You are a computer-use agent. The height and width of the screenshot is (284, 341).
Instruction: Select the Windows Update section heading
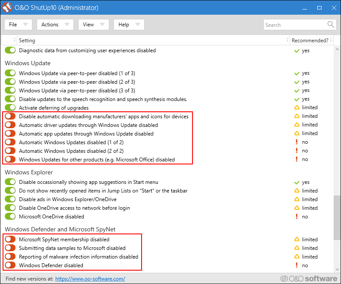28,63
